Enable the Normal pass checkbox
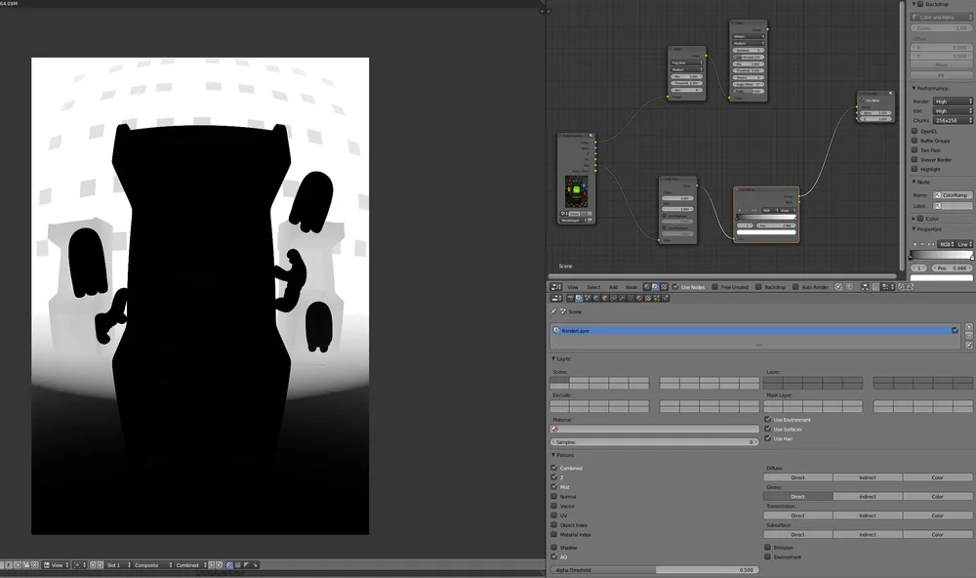This screenshot has height=578, width=976. coord(554,496)
